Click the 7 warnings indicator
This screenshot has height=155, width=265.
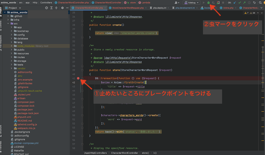point(246,13)
